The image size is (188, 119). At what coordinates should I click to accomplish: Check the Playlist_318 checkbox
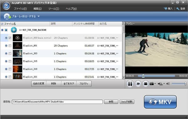(10, 69)
